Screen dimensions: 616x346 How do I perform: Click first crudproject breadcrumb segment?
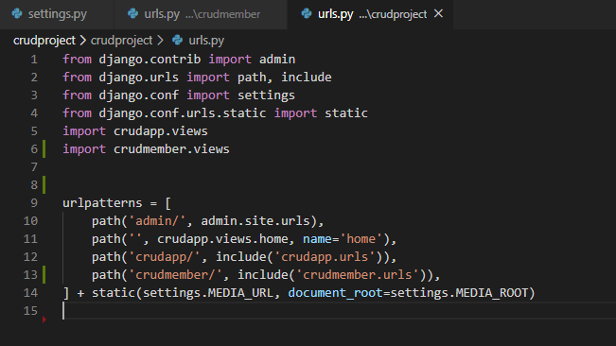(x=44, y=40)
